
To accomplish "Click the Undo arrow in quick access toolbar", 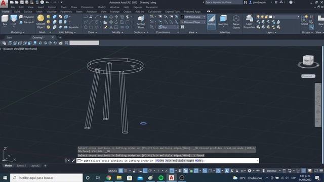I will click(47, 2).
